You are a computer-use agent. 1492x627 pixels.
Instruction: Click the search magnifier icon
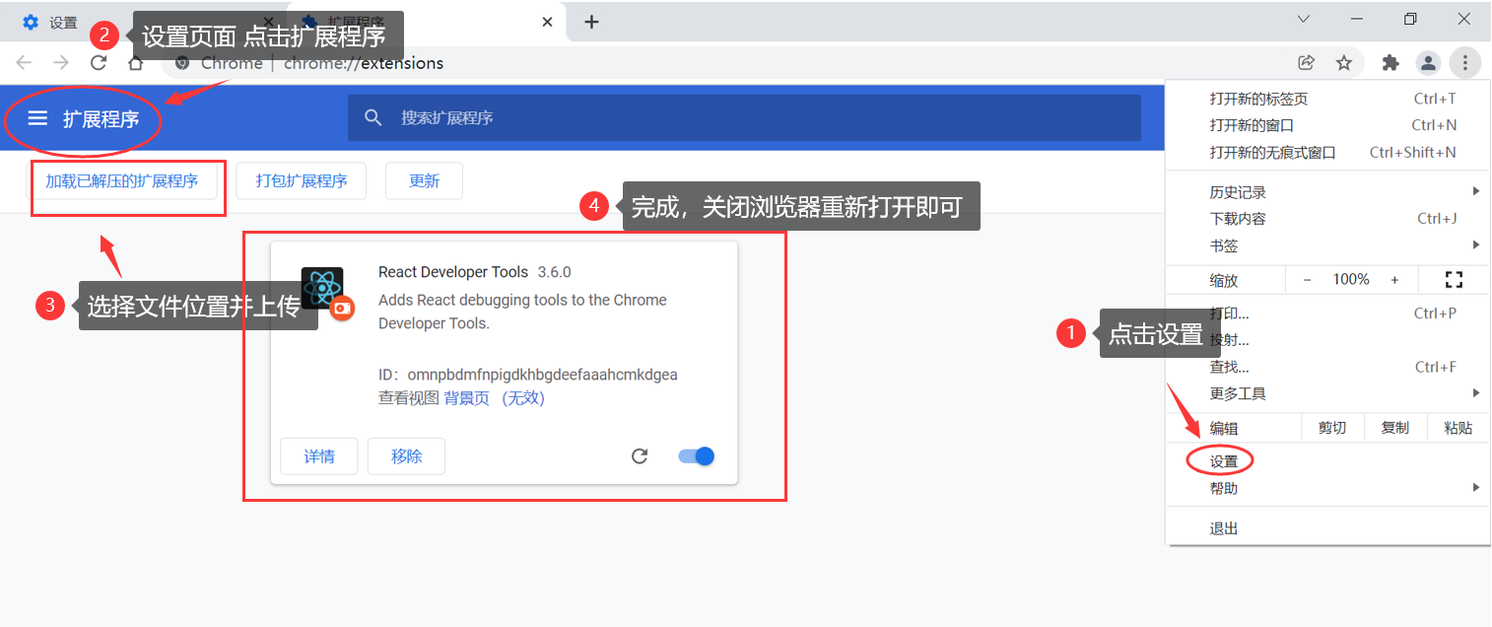pyautogui.click(x=373, y=117)
